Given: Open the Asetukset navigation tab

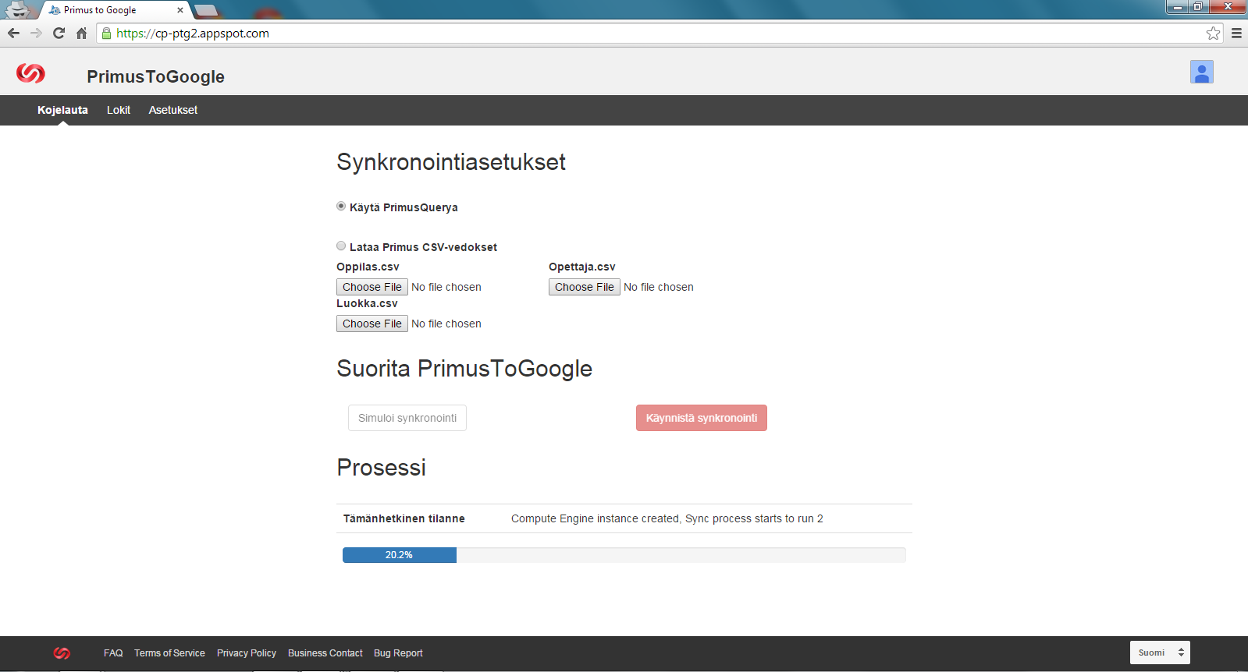Looking at the screenshot, I should click(x=172, y=110).
